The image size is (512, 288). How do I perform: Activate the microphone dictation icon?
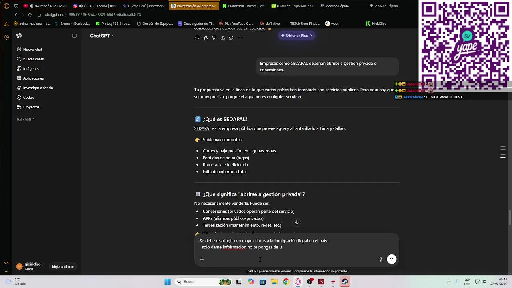[x=380, y=259]
